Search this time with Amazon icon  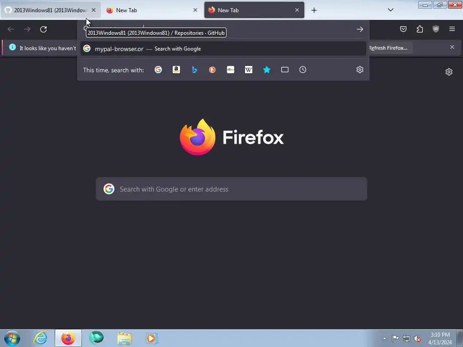pos(176,70)
